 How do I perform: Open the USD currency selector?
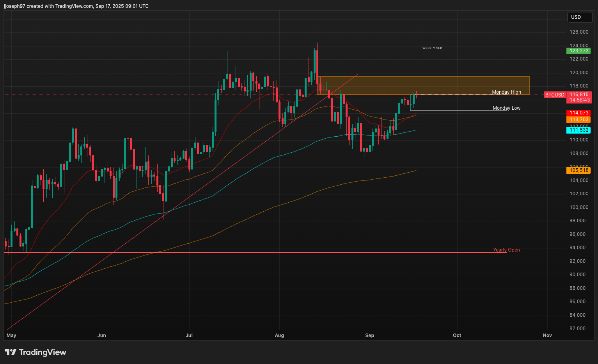(x=580, y=17)
